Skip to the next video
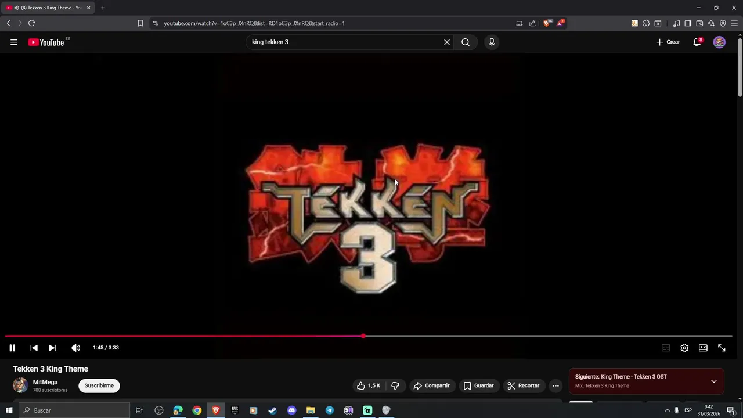 tap(52, 348)
